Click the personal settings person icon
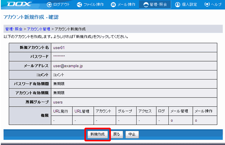The width and height of the screenshot is (225, 145). (x=178, y=4)
